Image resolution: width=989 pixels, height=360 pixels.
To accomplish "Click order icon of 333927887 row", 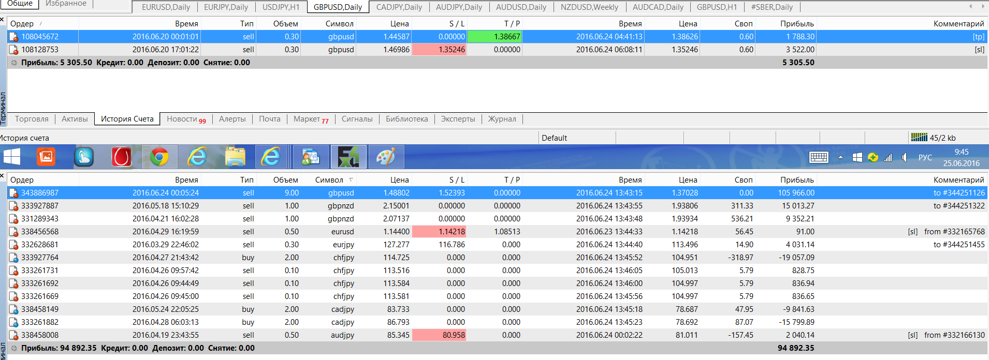I will [14, 206].
